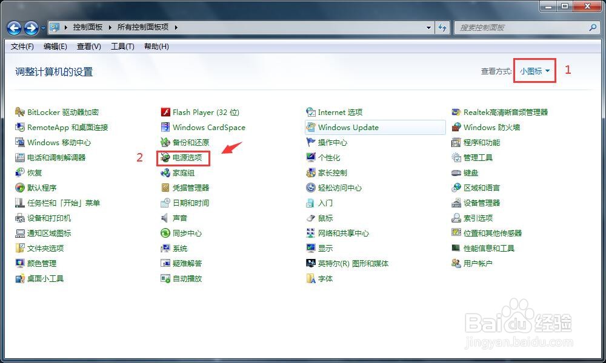Open the 帮助(H) menu
The width and height of the screenshot is (606, 363).
coord(156,47)
